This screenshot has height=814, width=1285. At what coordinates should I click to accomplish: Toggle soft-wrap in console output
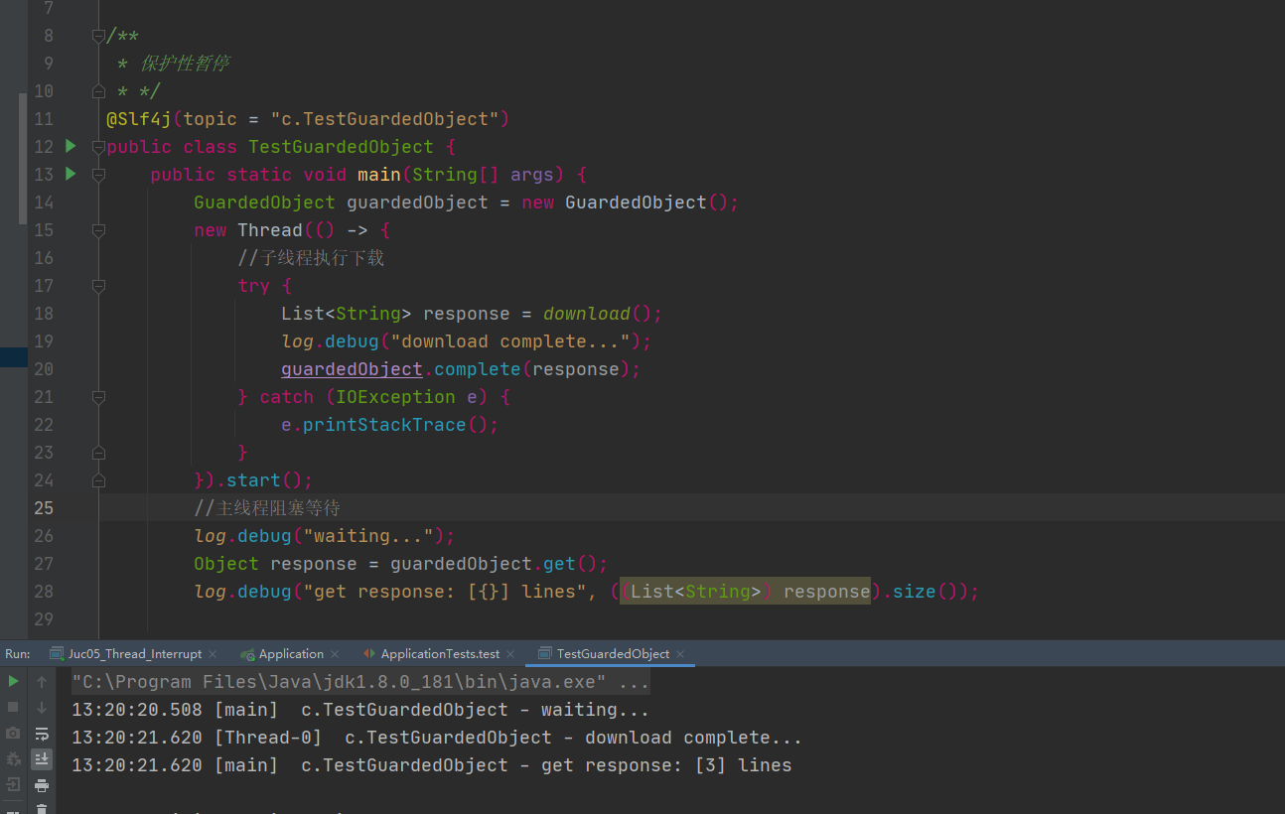[x=42, y=734]
